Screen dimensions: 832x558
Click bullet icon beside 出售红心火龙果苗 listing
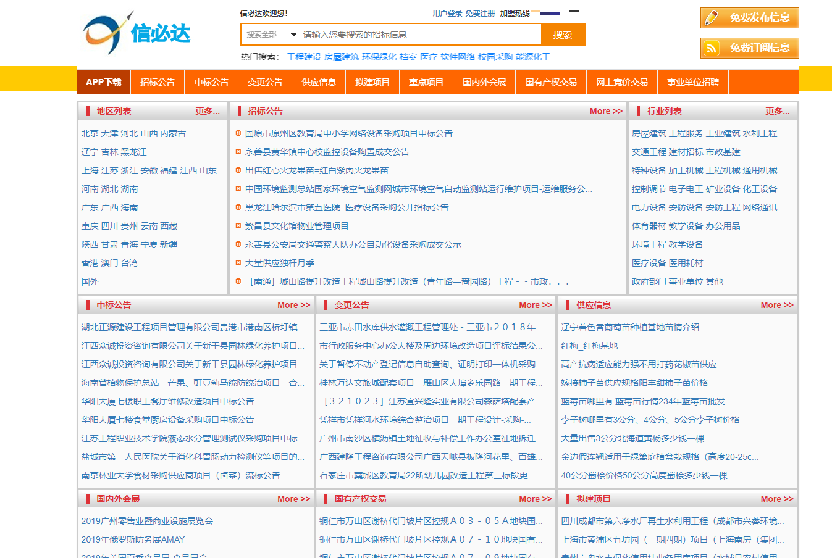238,170
